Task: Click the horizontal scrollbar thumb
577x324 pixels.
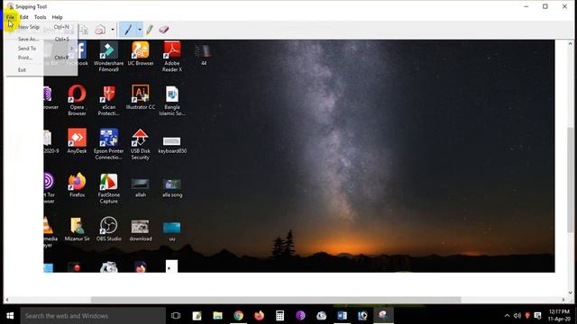Action: [276, 300]
